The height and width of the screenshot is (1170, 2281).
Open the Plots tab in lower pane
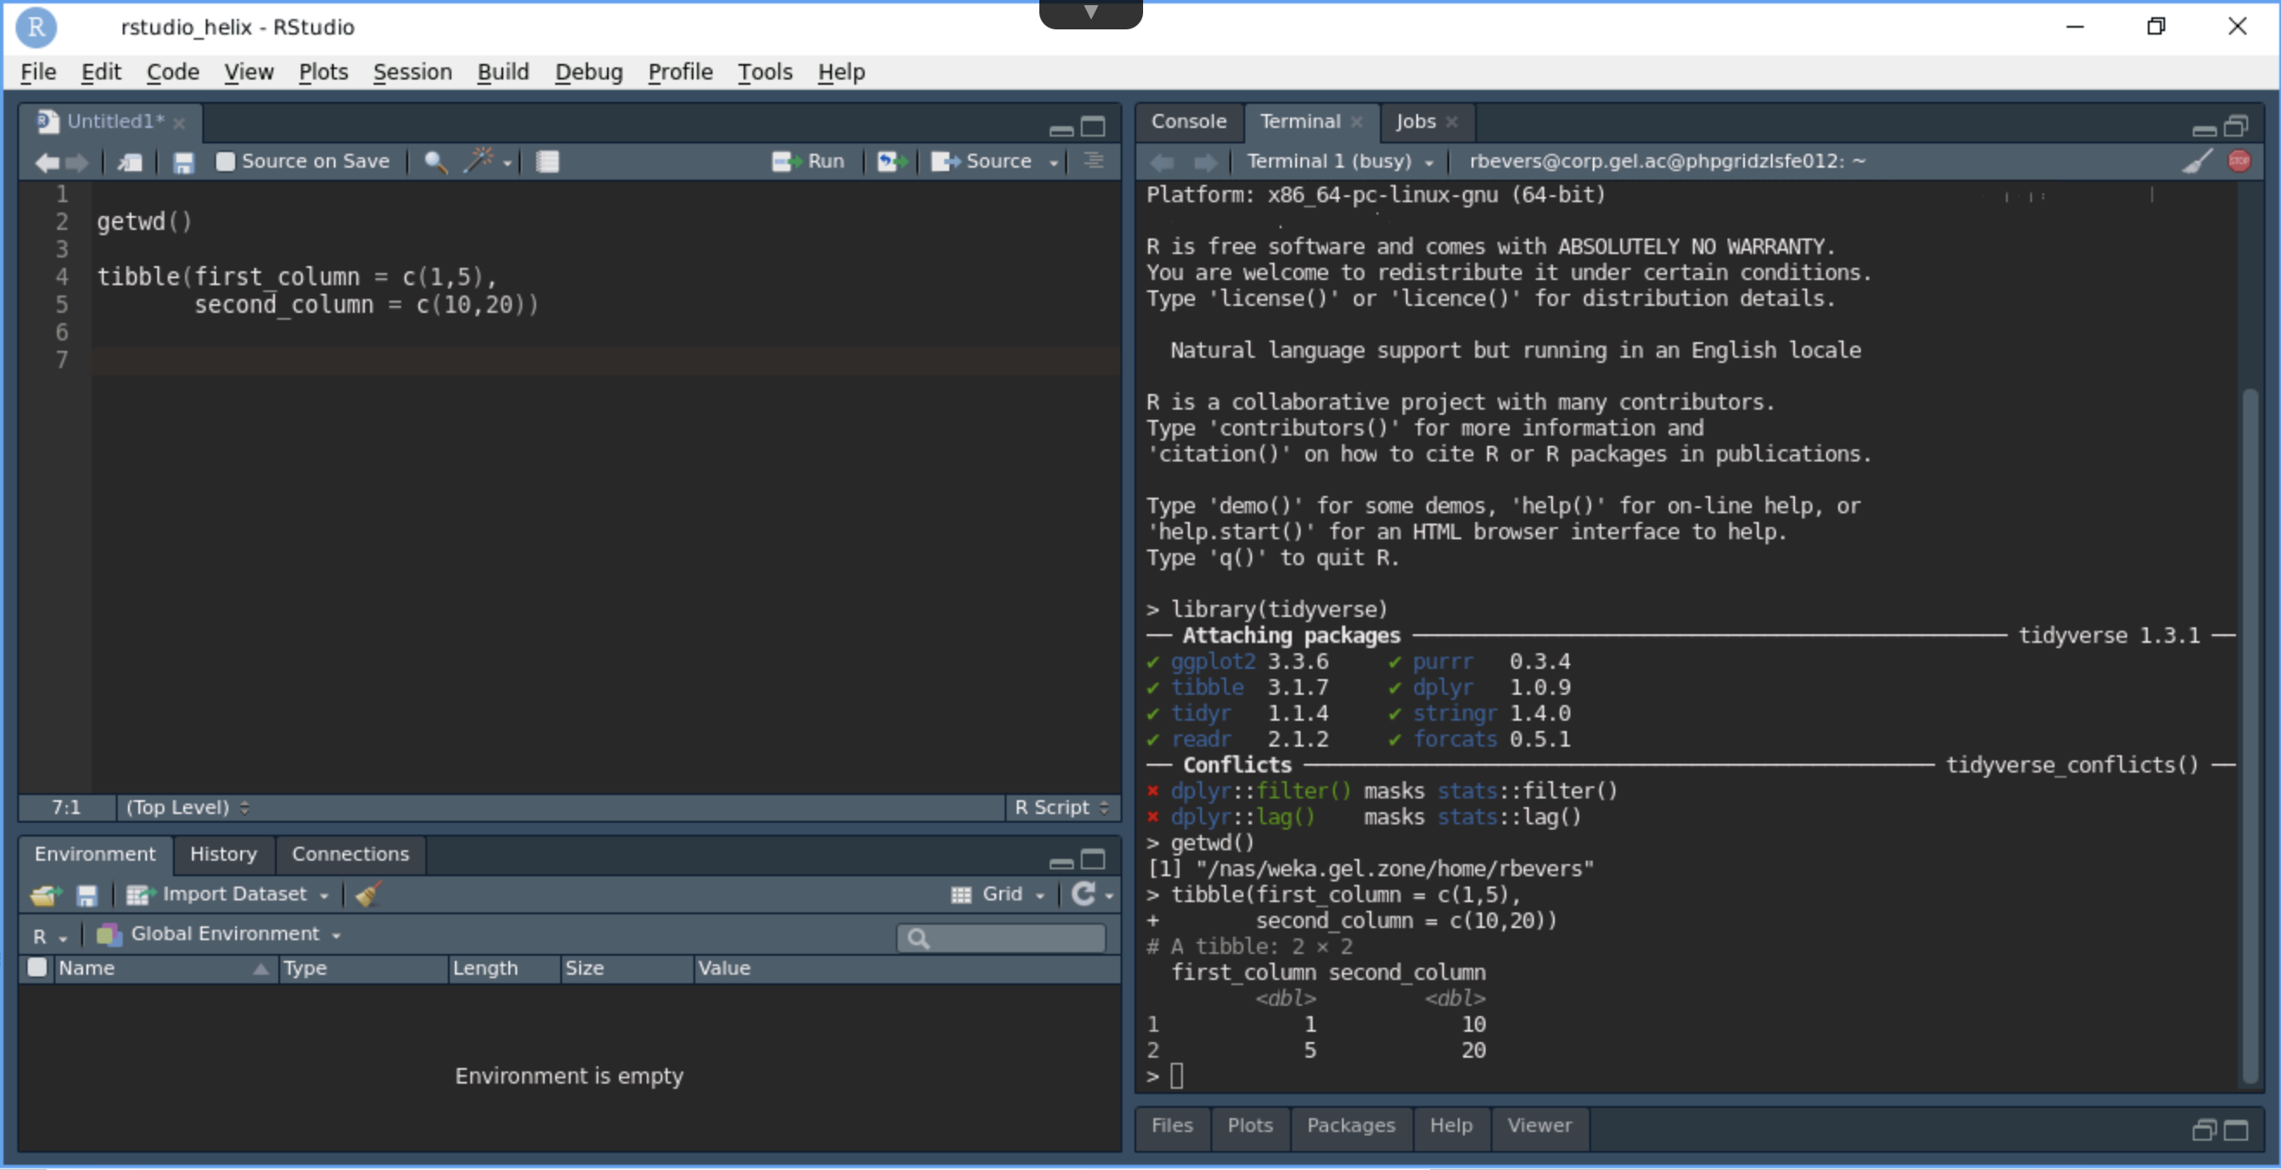coord(1249,1126)
